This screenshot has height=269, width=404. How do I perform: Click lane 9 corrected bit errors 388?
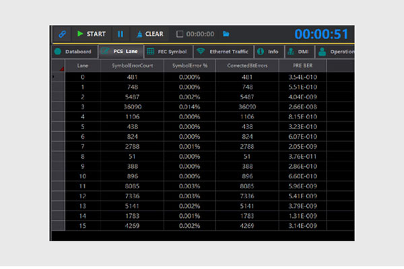pos(247,166)
